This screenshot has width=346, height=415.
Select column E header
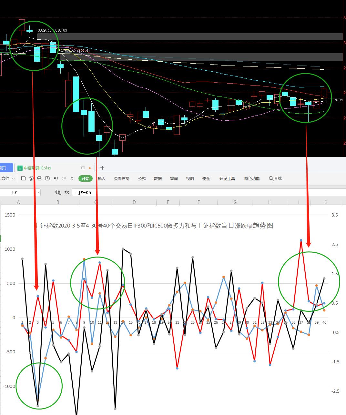[x=168, y=202]
